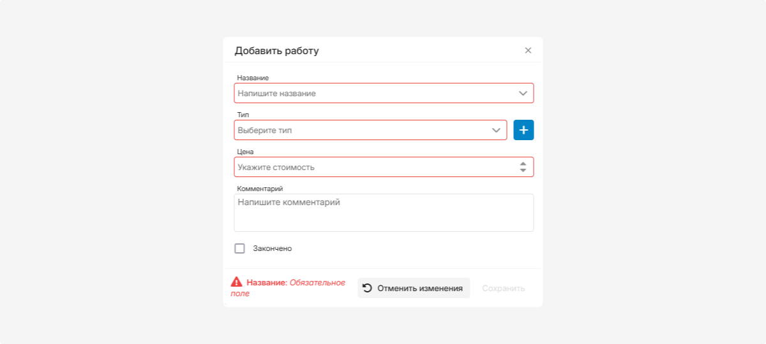Screen dimensions: 766x344
Task: Tick the Закончено checkbox
Action: [x=240, y=248]
